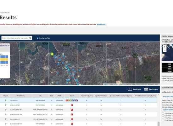Open red report icon for 105 HALLOCK AVE
Viewport: 173px width, 126px height.
72,119
